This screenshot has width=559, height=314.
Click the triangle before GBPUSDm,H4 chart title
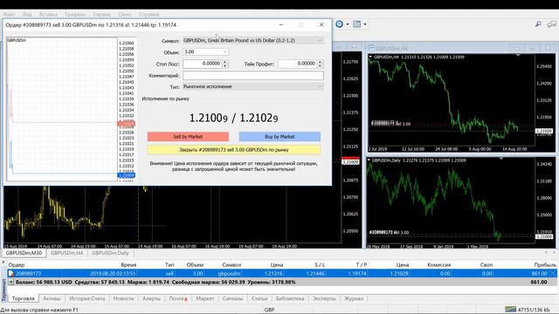coord(370,57)
